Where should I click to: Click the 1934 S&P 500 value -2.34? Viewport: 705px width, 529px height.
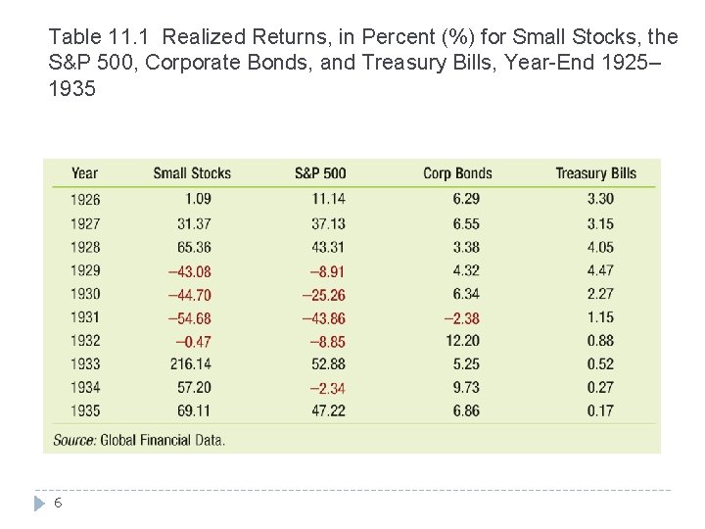click(327, 388)
